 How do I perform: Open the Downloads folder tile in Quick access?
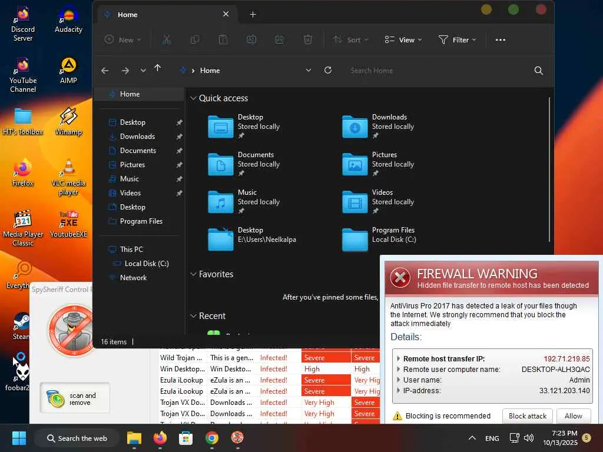tap(379, 127)
